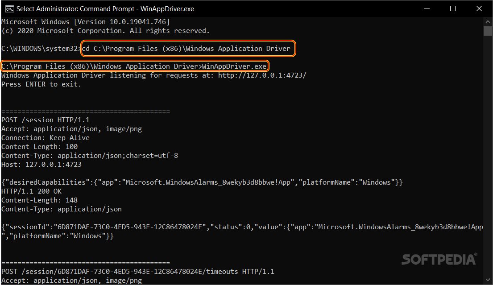The image size is (493, 285).
Task: Close the WinAppDriver Command Prompt window
Action: [x=479, y=8]
